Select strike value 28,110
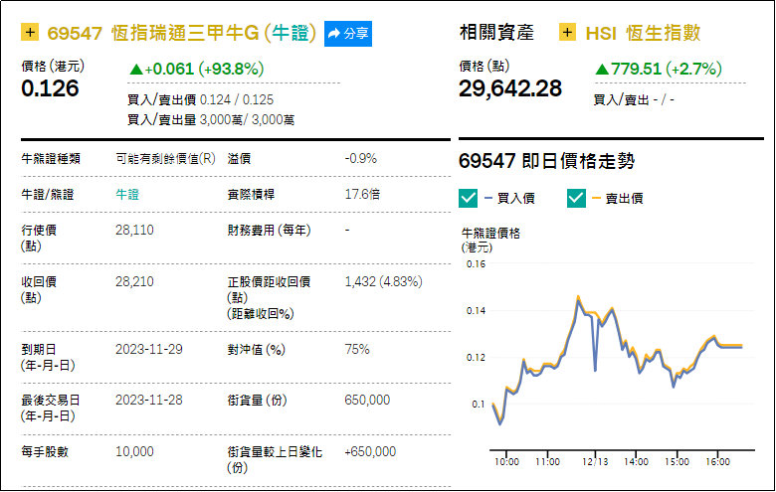The height and width of the screenshot is (492, 776). [134, 230]
